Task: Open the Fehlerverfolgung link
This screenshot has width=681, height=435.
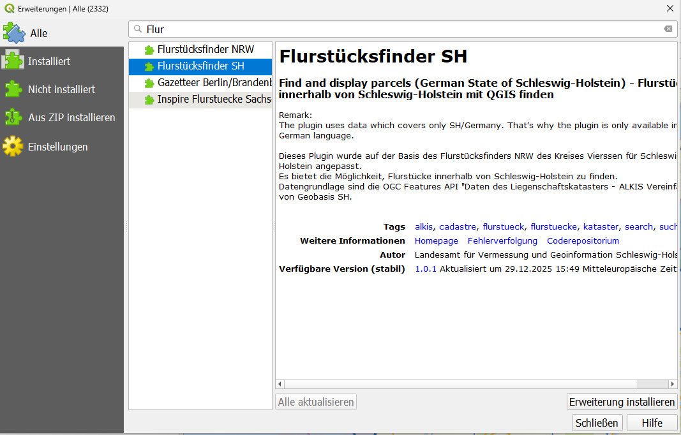Action: pos(502,240)
